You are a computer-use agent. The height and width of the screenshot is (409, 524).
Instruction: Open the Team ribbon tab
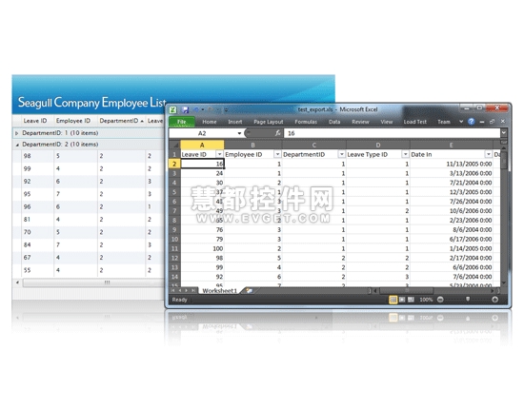(x=444, y=122)
